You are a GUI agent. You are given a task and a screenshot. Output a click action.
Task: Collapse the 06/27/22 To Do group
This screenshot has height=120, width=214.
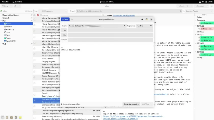[x=196, y=35]
